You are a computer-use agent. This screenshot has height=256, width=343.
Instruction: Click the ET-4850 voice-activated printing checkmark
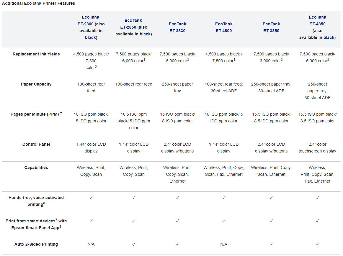[x=317, y=198]
